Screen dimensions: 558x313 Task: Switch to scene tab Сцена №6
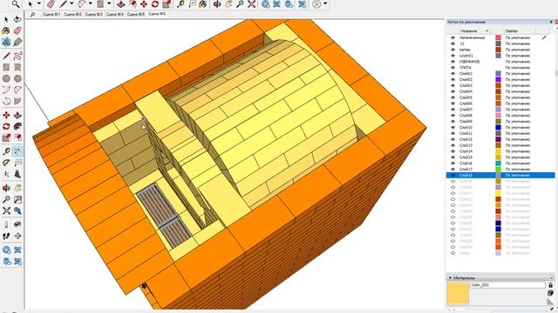157,14
